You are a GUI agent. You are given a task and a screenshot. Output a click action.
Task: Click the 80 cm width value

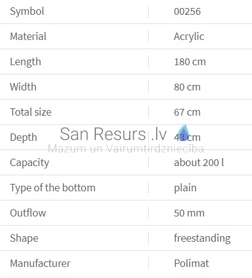coord(187,87)
